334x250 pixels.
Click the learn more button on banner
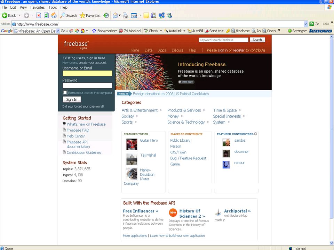[186, 82]
